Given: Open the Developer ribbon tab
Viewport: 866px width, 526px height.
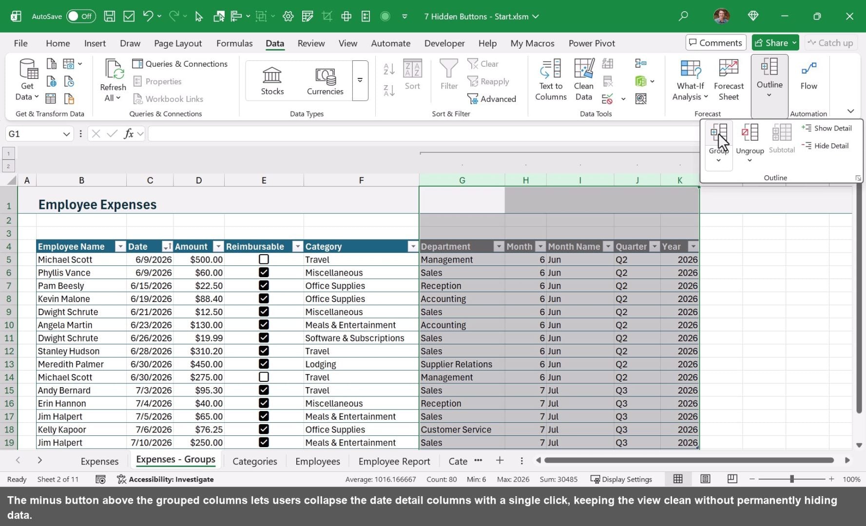Looking at the screenshot, I should [x=444, y=43].
